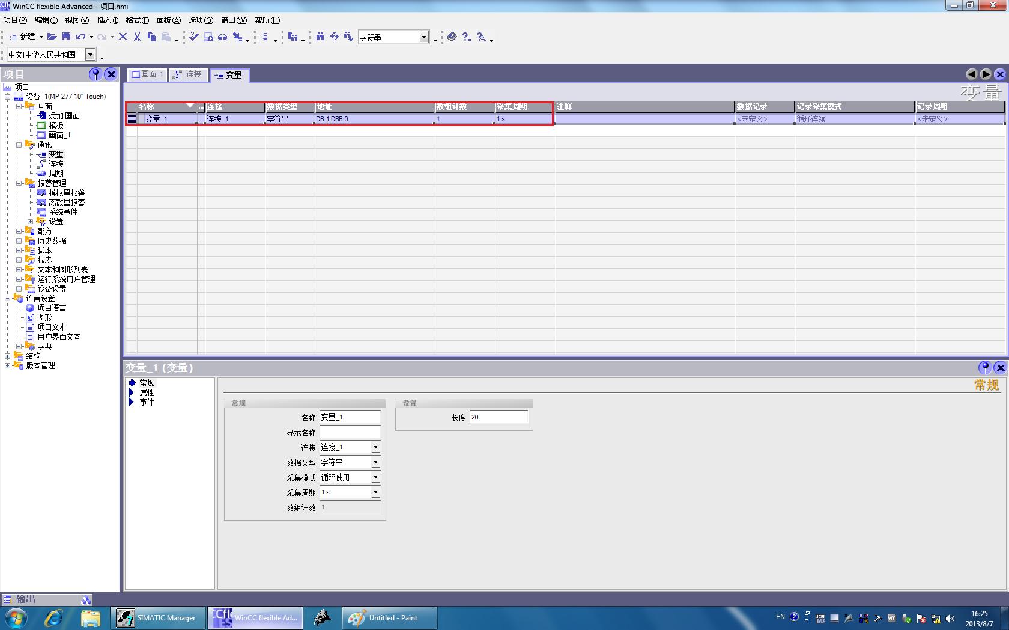Image resolution: width=1009 pixels, height=630 pixels.
Task: Click the 字符串 data type cell
Action: tap(290, 119)
